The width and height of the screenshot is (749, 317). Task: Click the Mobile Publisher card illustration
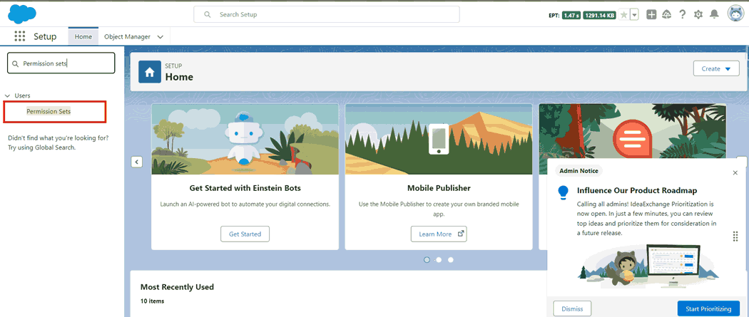439,139
